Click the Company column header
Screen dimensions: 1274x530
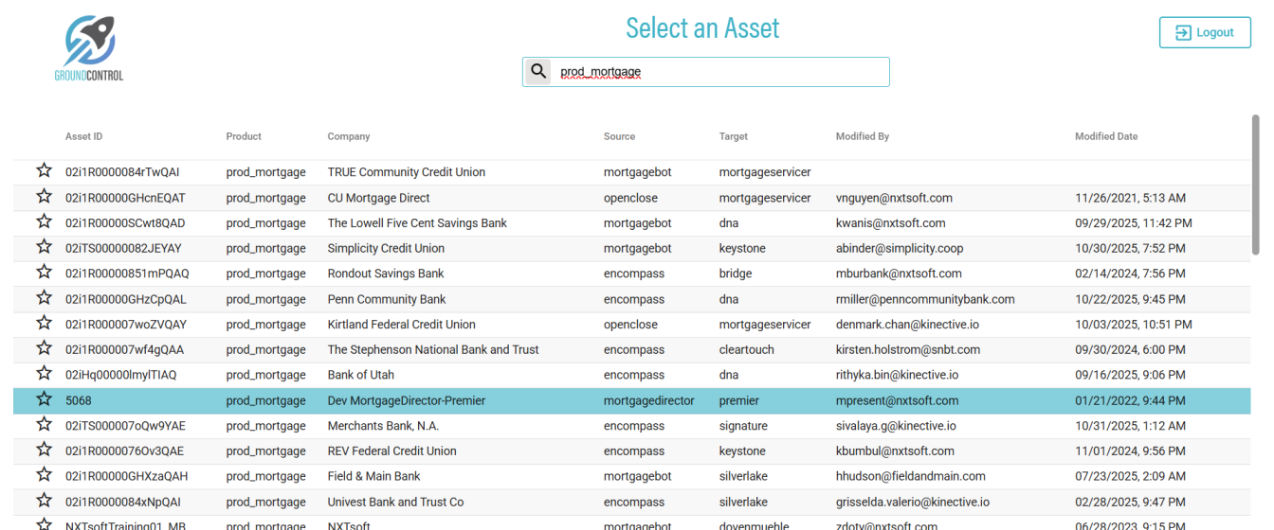(x=349, y=136)
